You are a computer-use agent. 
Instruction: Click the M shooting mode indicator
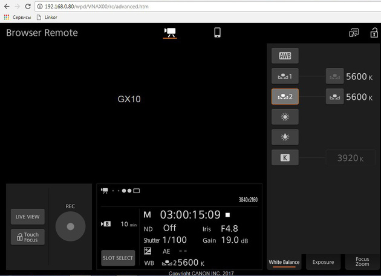point(147,215)
